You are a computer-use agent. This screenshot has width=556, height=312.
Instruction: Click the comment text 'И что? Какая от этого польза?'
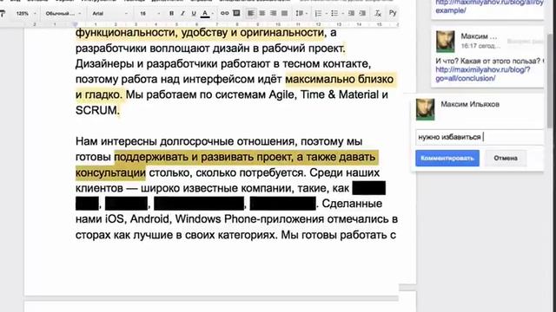coord(488,61)
